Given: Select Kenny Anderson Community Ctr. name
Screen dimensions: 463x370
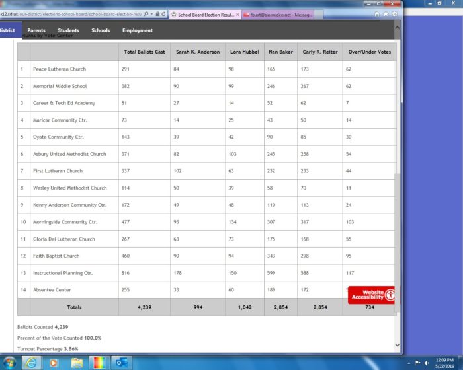Looking at the screenshot, I should click(x=69, y=205).
